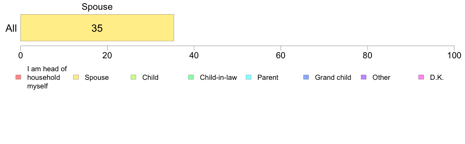
Task: Click the light green Child legend swatch
Action: tap(133, 77)
